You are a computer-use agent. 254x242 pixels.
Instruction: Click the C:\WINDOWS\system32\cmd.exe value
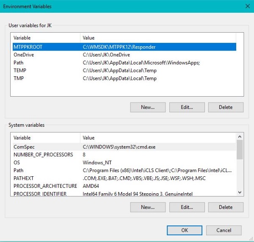(x=119, y=147)
